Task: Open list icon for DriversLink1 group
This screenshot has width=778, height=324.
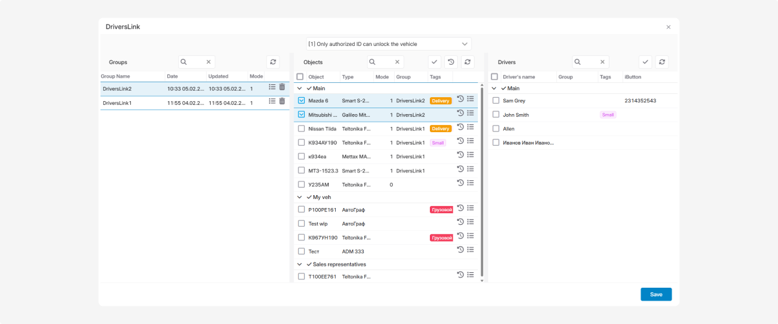Action: 272,101
